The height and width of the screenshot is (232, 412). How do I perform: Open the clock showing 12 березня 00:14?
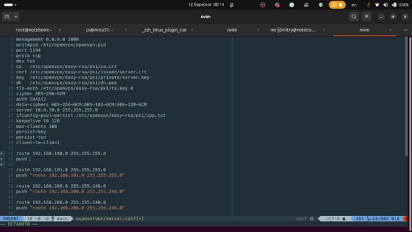pos(206,5)
